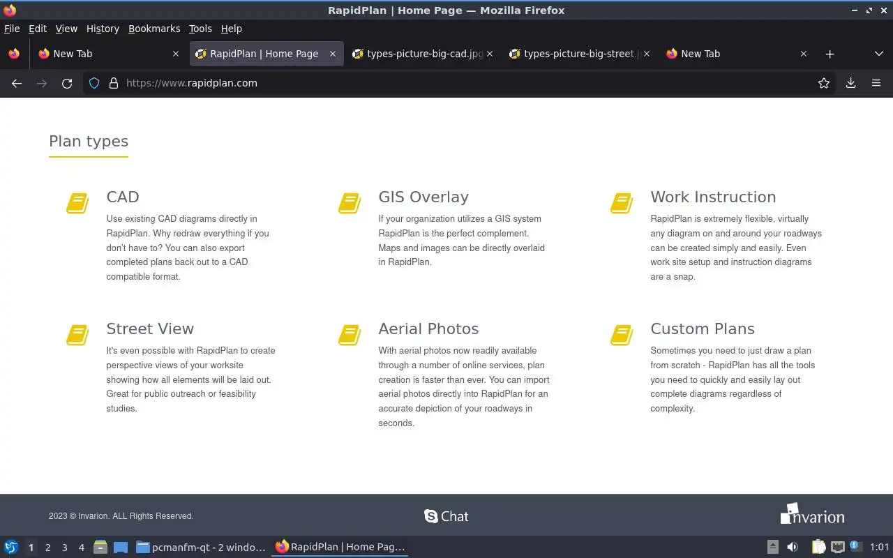Click the CAD heading
Screen dimensions: 893x558
pyautogui.click(x=123, y=197)
